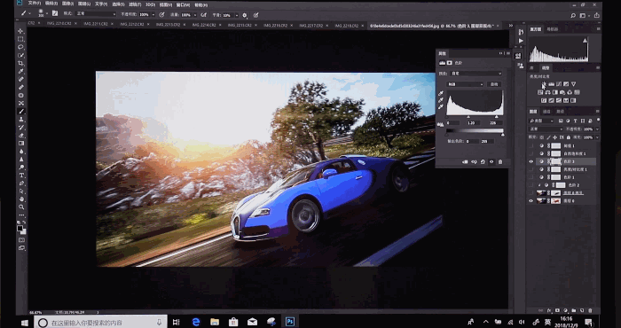Open the 文件 menu

coord(34,4)
